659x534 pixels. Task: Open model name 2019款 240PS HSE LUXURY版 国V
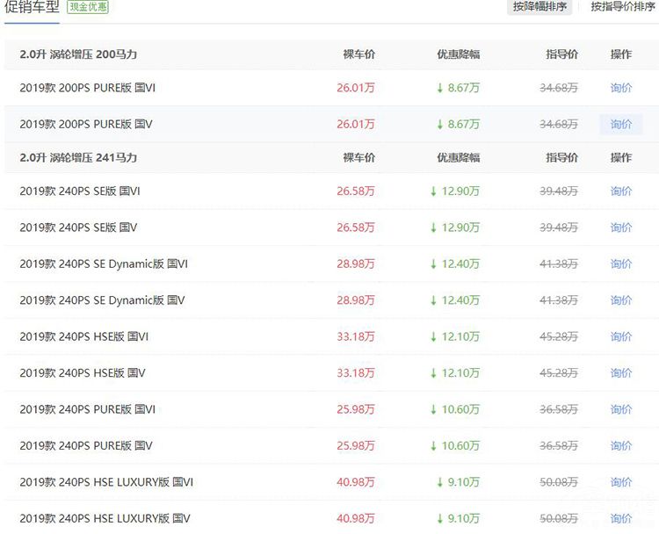click(x=105, y=518)
